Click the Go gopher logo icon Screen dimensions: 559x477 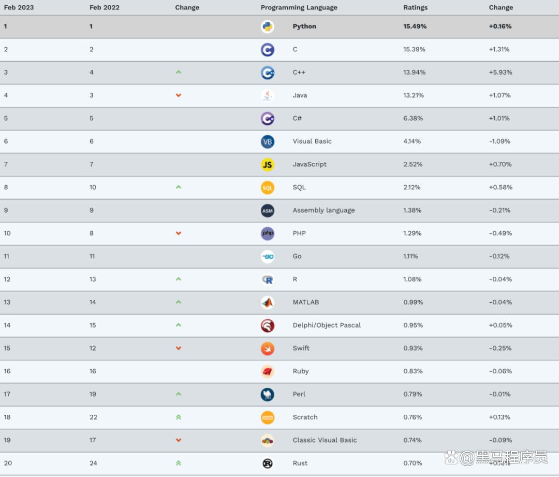(267, 256)
